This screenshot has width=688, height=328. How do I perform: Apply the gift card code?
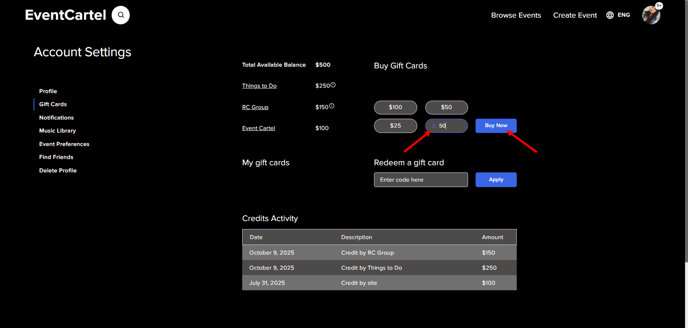pyautogui.click(x=496, y=180)
